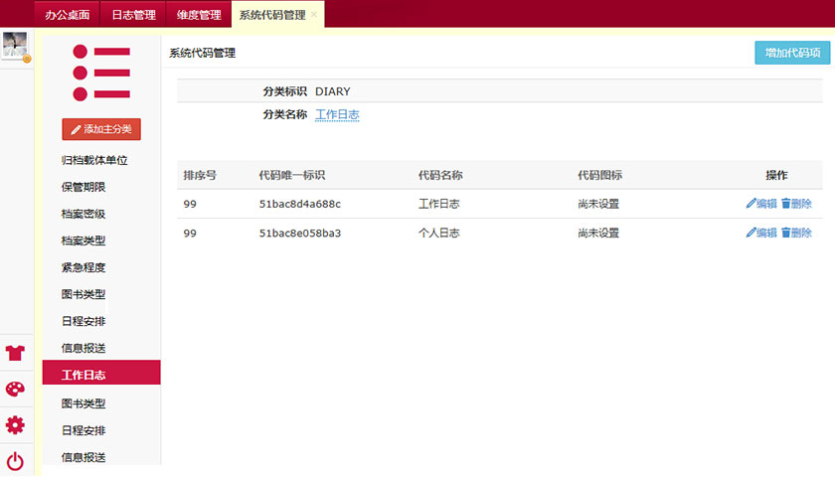
Task: Click code ID 51bac8d4a688c
Action: point(300,204)
